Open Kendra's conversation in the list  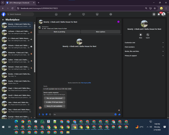17,75
